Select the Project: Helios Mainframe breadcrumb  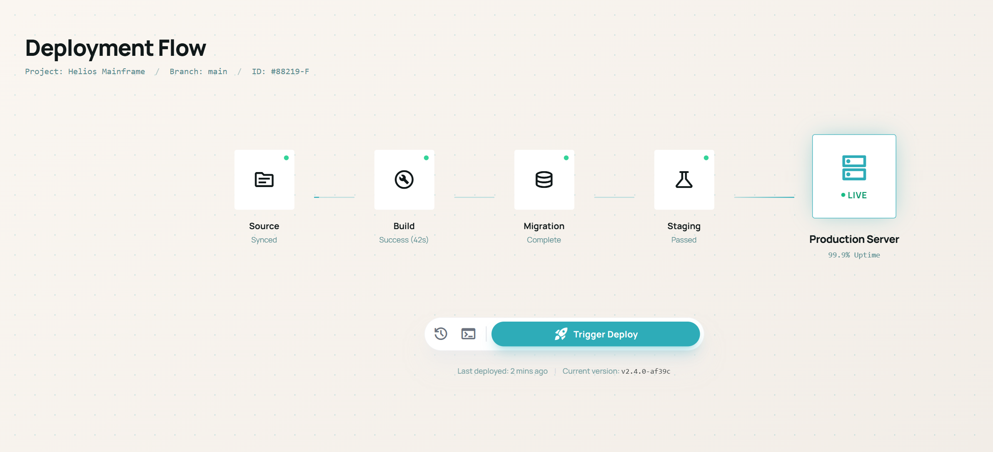pos(85,71)
